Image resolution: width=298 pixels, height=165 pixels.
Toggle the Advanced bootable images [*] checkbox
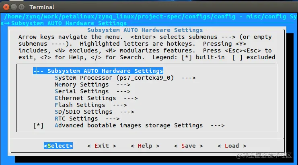(x=38, y=125)
